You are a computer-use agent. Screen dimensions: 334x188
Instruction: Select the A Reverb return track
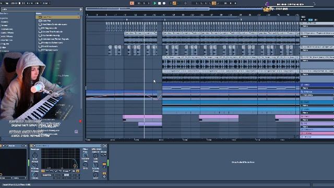tap(317, 130)
